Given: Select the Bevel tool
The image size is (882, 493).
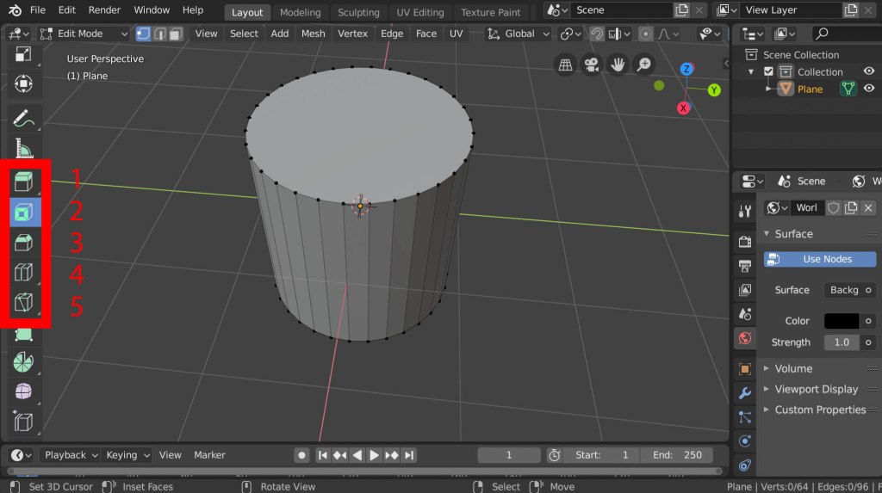Looking at the screenshot, I should [x=23, y=243].
